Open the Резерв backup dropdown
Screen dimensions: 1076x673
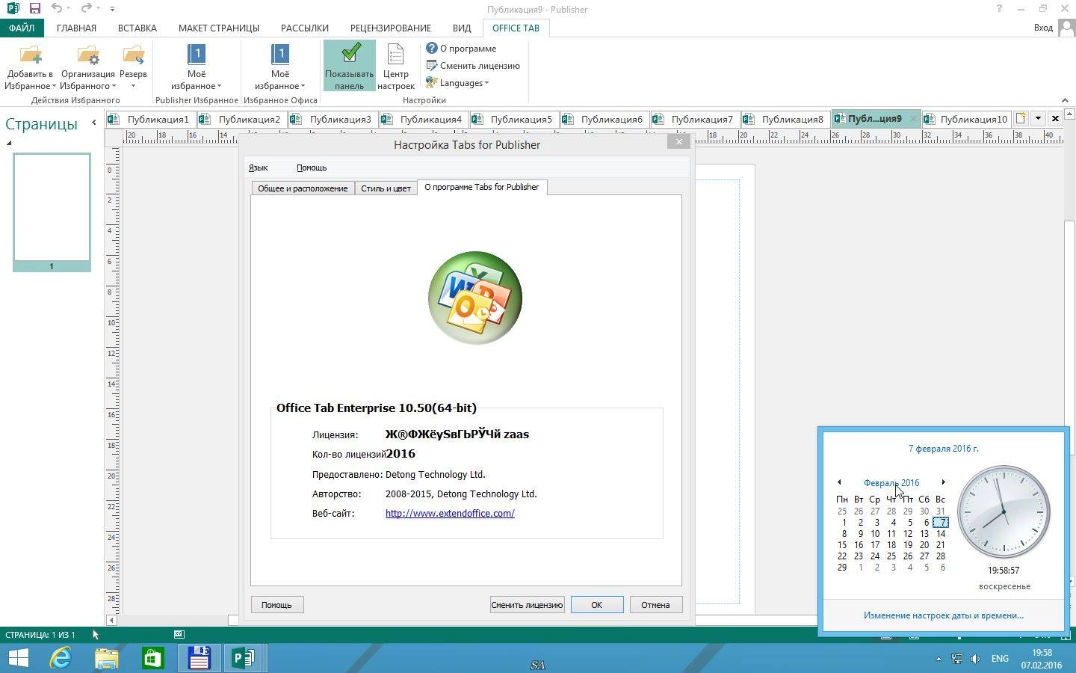coord(133,67)
